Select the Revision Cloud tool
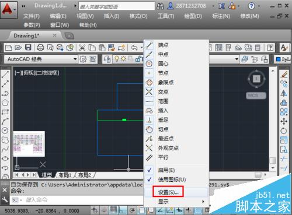This screenshot has height=215, width=292. (5, 140)
